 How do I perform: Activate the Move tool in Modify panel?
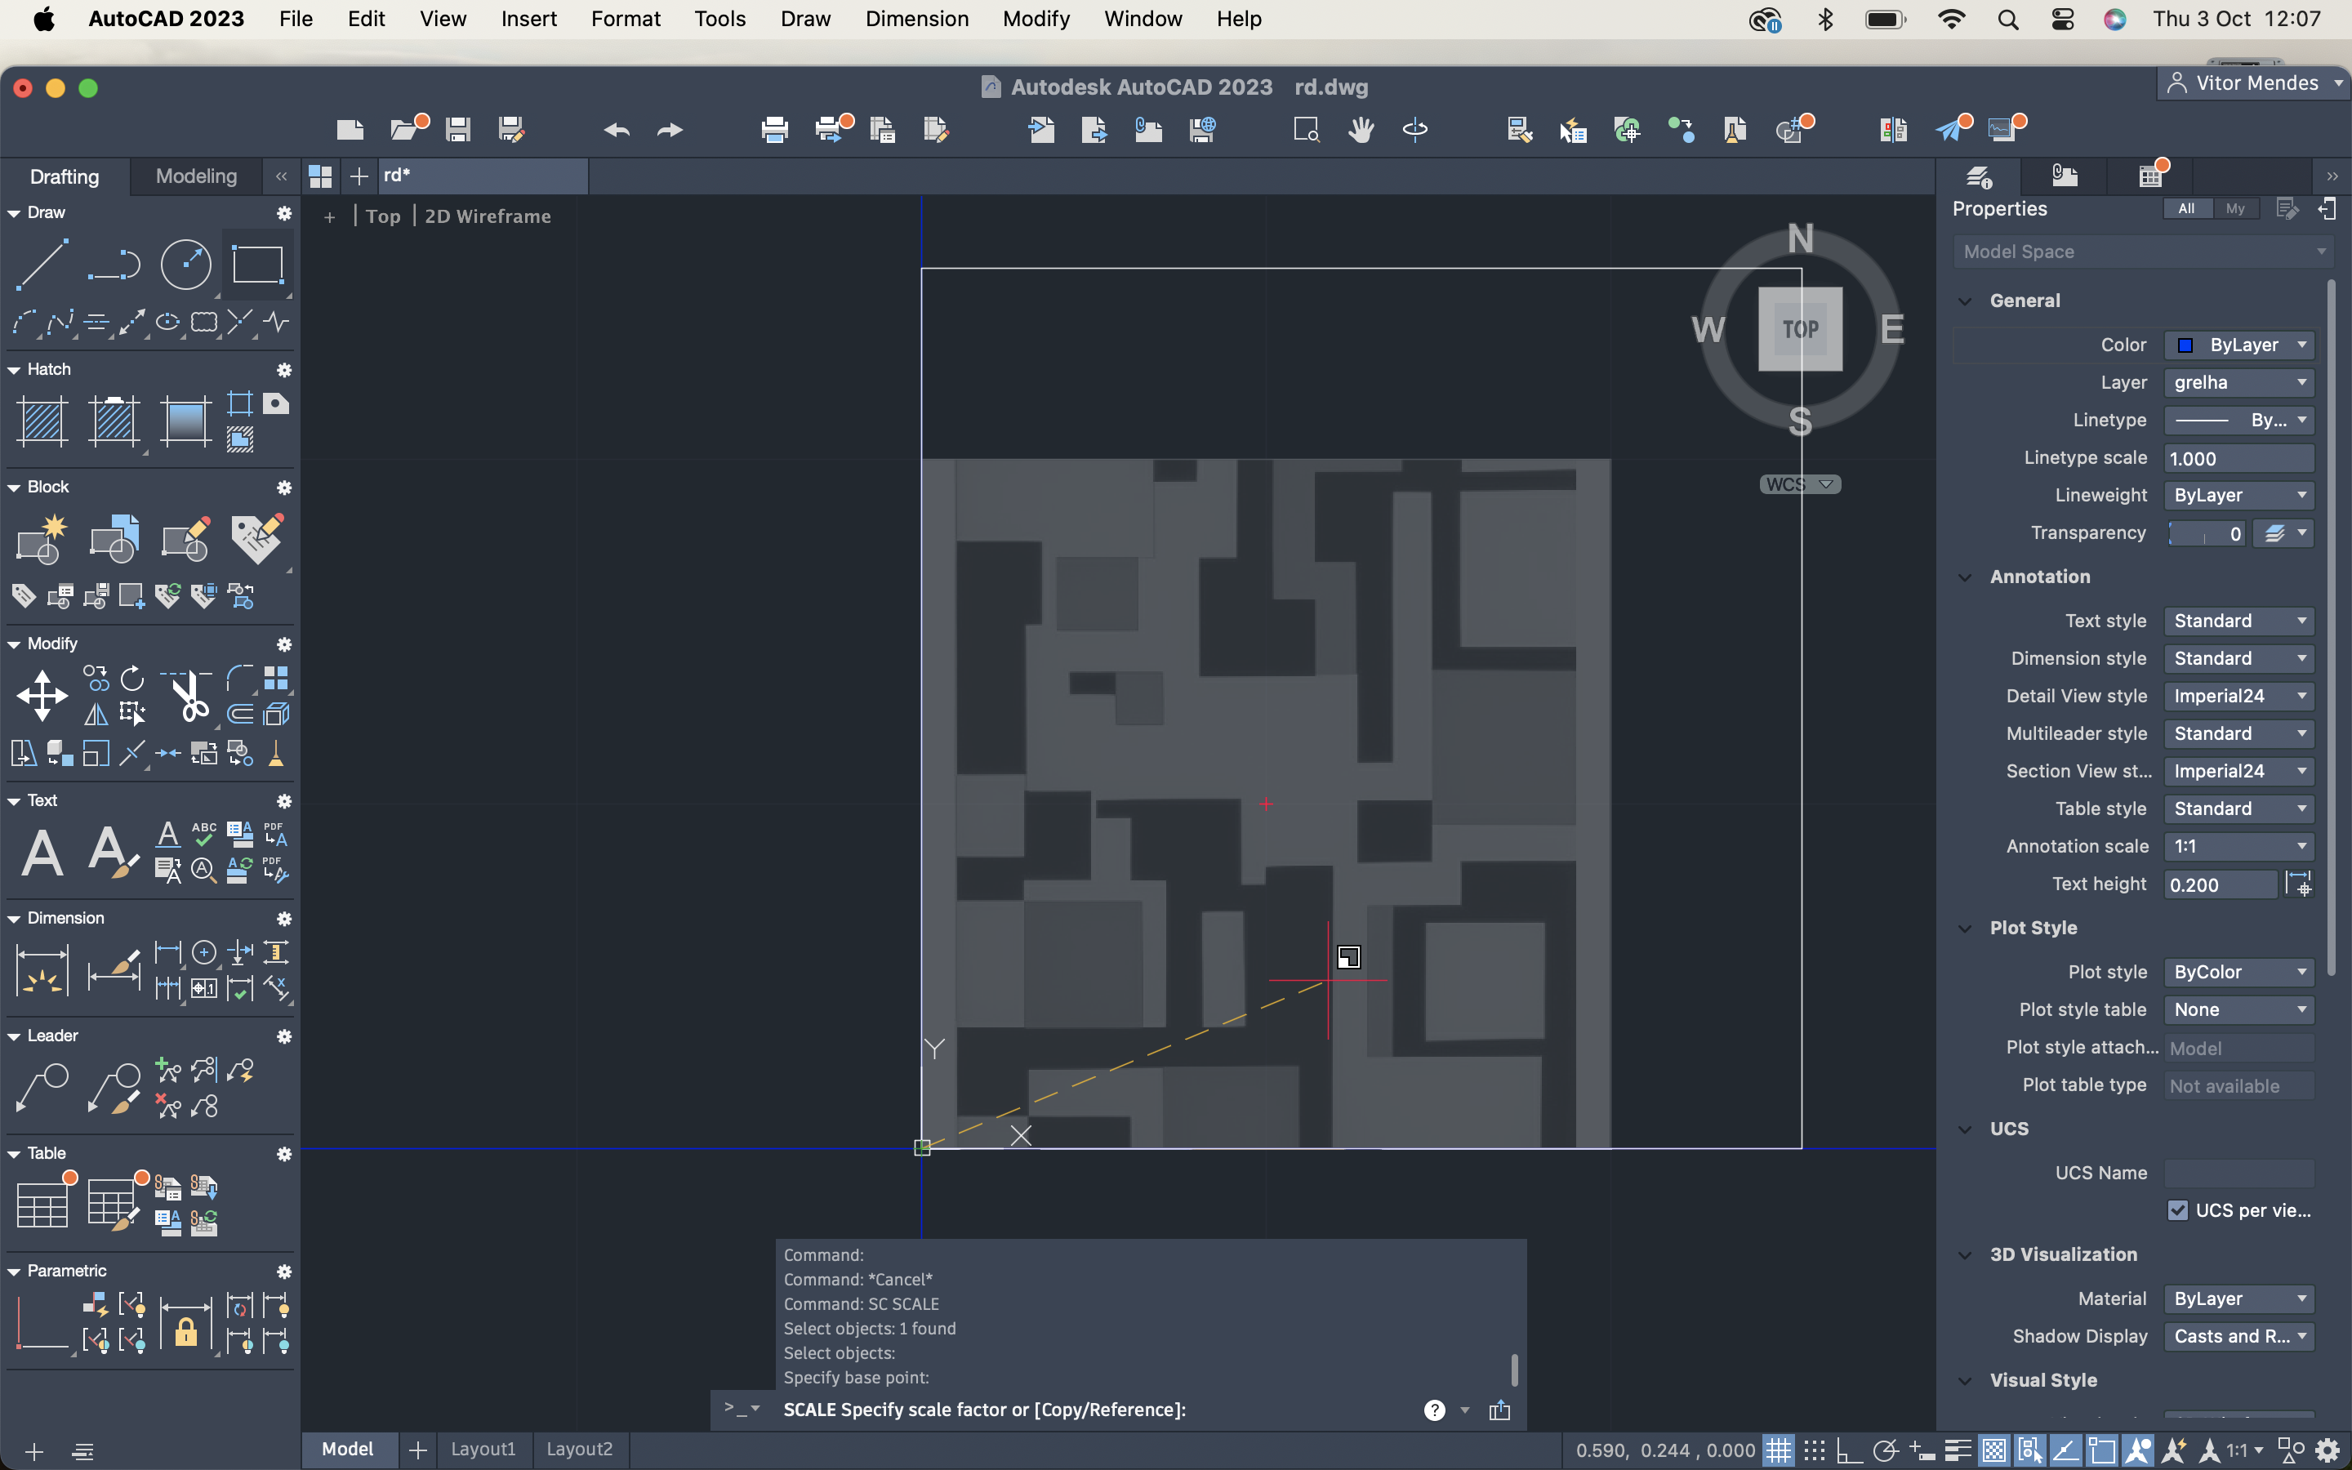click(42, 695)
